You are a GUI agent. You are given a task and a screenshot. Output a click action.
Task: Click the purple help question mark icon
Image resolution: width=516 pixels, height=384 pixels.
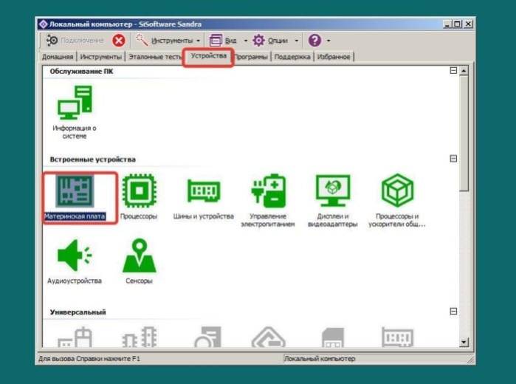point(314,41)
